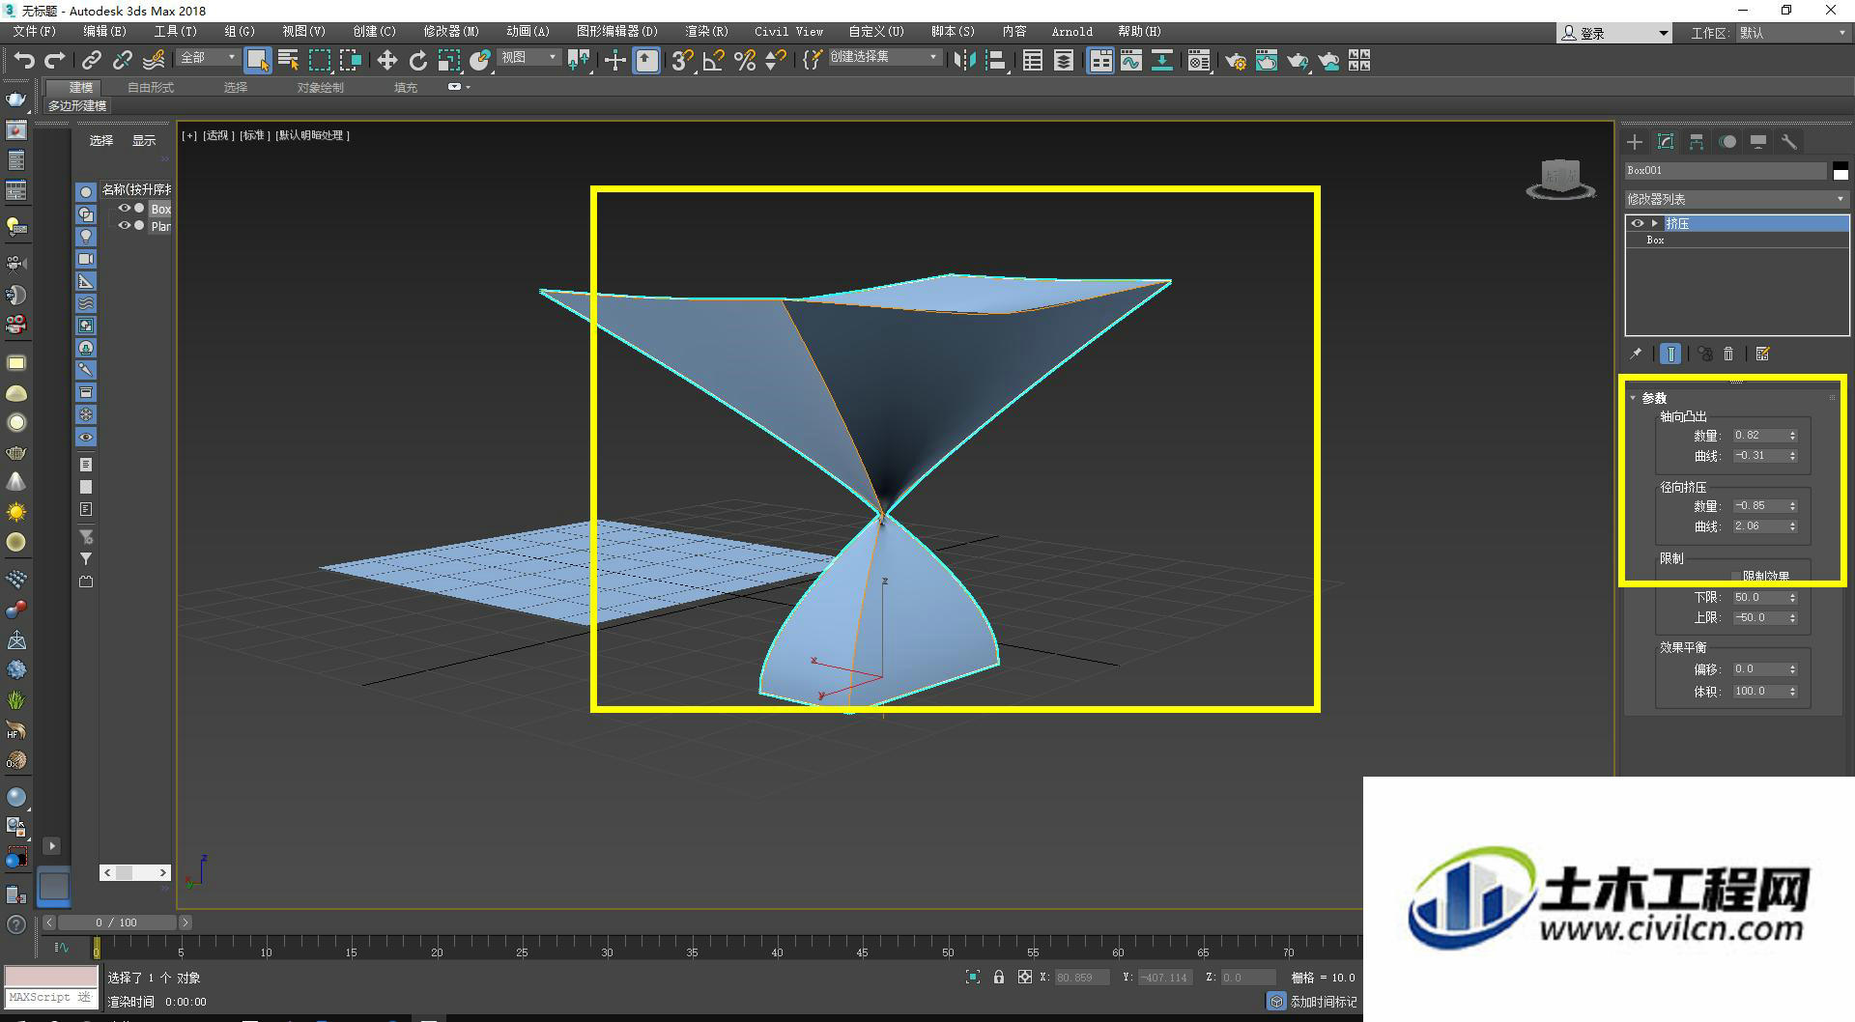Redo the undone action

55,61
